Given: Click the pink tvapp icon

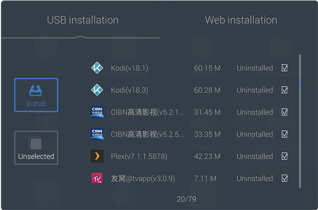Looking at the screenshot, I should coord(97,178).
